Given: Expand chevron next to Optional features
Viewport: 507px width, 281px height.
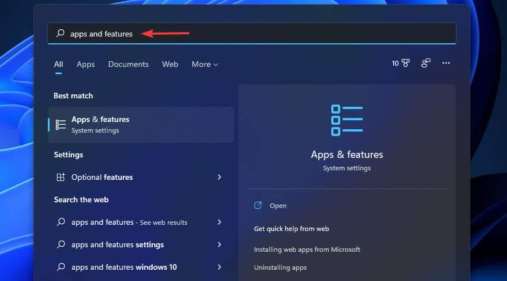Looking at the screenshot, I should 219,177.
